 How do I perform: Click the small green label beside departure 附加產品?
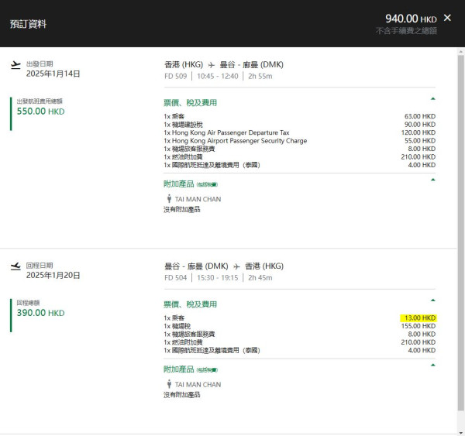(x=207, y=184)
